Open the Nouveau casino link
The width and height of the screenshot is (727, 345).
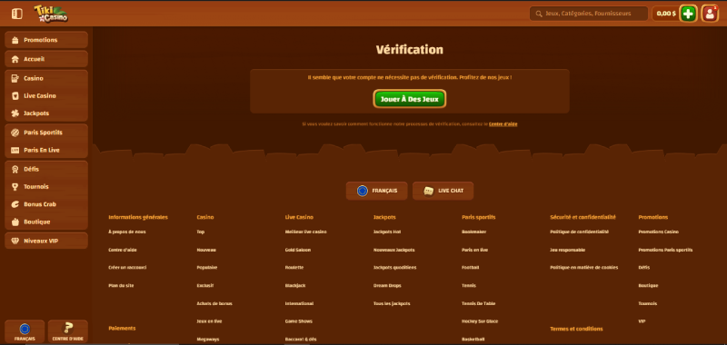[x=206, y=250]
